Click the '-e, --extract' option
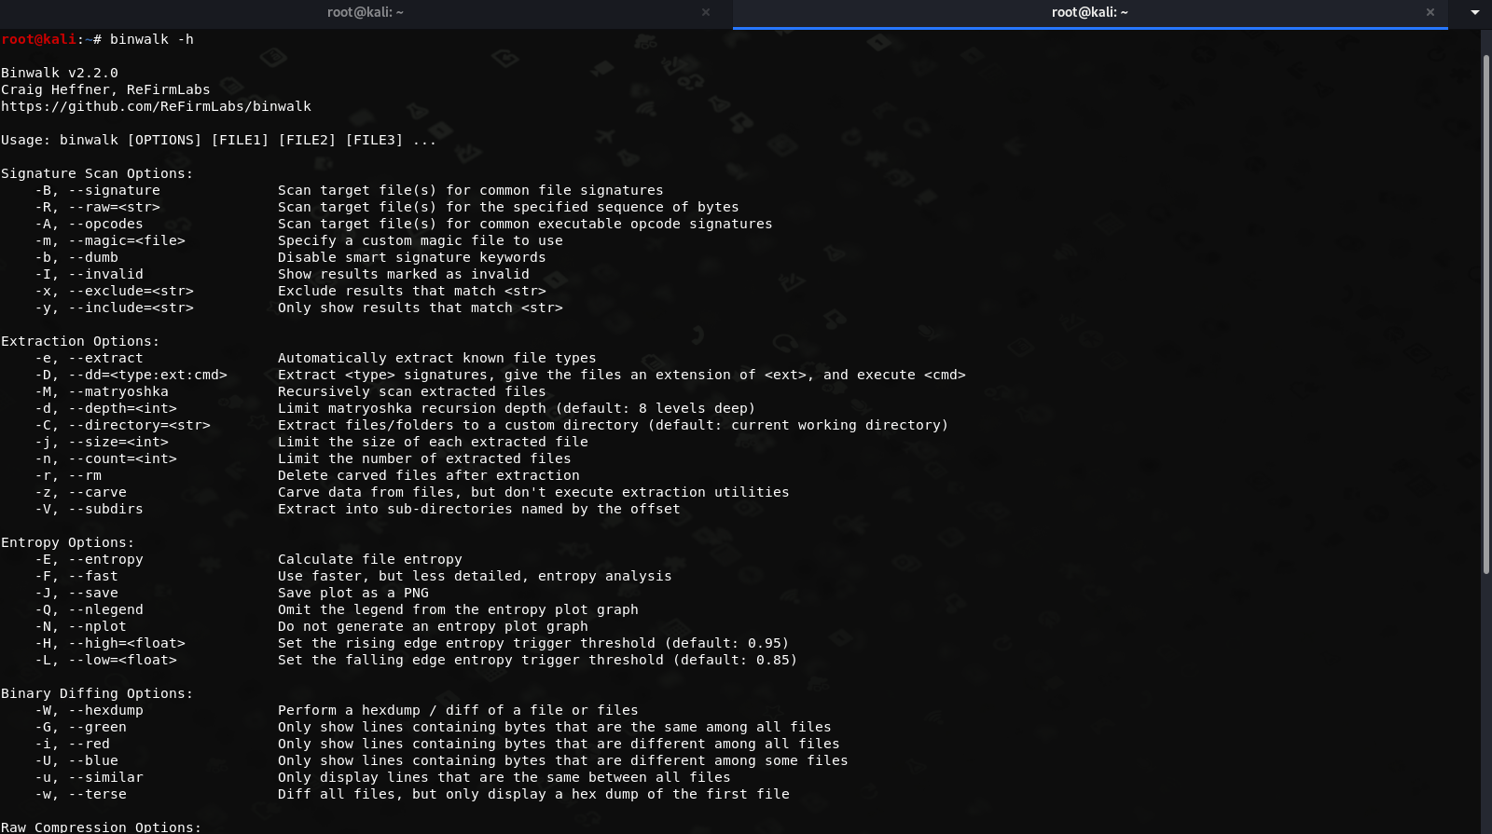 pos(90,358)
